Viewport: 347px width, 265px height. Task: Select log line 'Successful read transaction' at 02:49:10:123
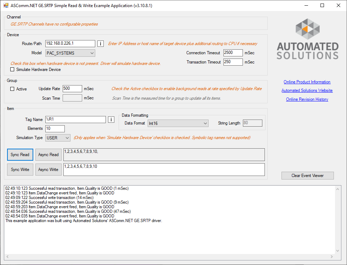pyautogui.click(x=67, y=188)
